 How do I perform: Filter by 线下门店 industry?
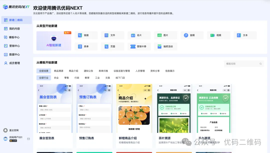point(120,78)
